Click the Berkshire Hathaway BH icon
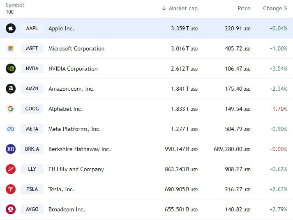This screenshot has width=293, height=220. click(11, 149)
